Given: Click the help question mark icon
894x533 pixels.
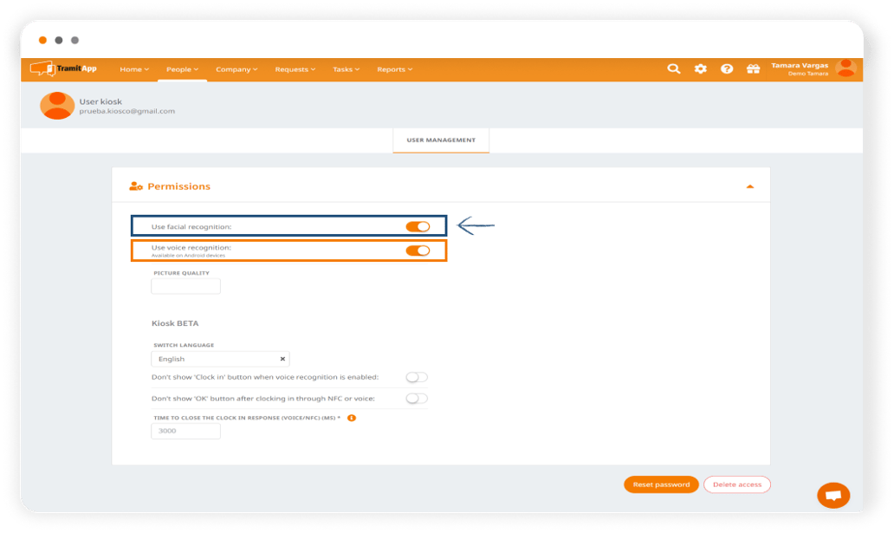Looking at the screenshot, I should [727, 69].
